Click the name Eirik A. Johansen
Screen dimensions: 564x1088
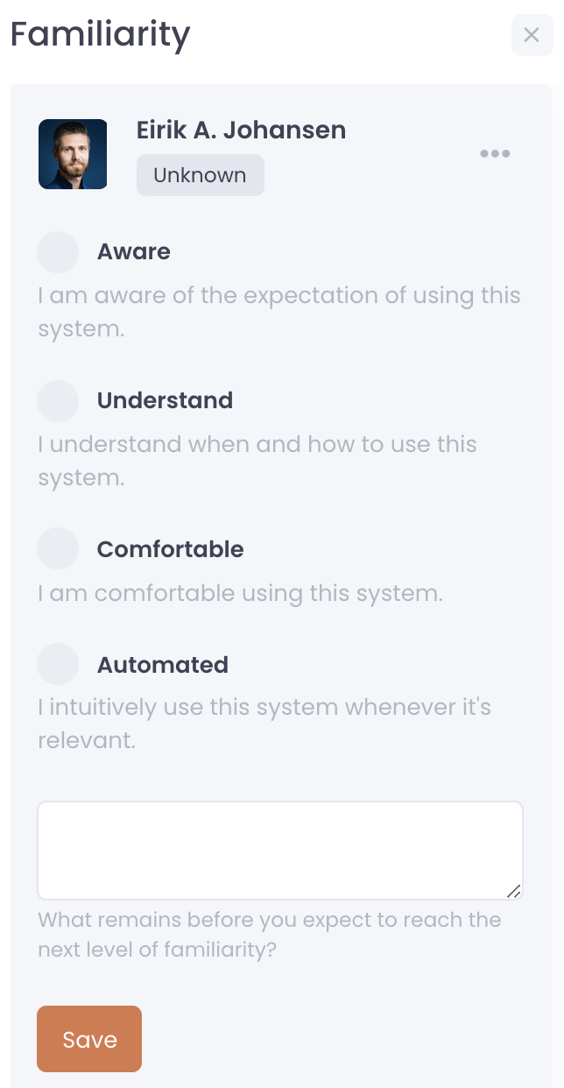(x=241, y=131)
